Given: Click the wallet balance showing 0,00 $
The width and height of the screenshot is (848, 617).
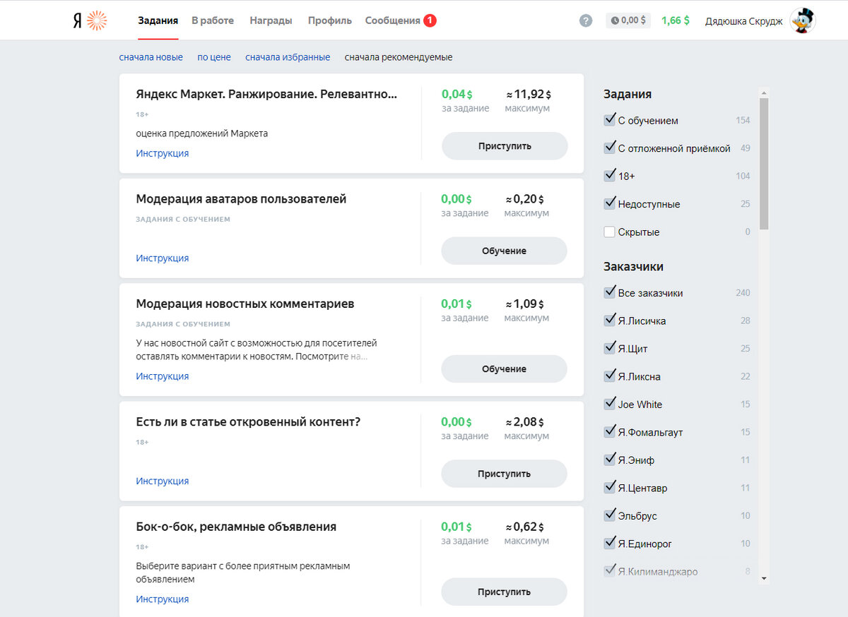Looking at the screenshot, I should pyautogui.click(x=628, y=20).
